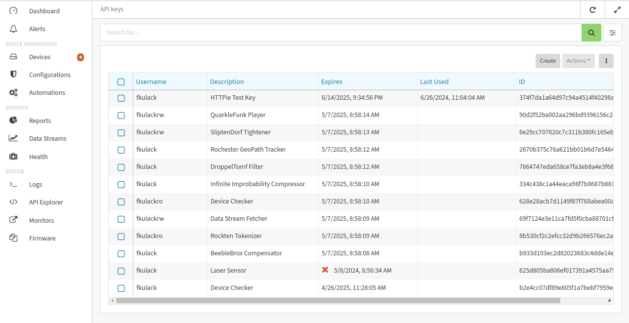Click the scrollbar right arrow
Screen dimensions: 629x323
pyautogui.click(x=610, y=300)
